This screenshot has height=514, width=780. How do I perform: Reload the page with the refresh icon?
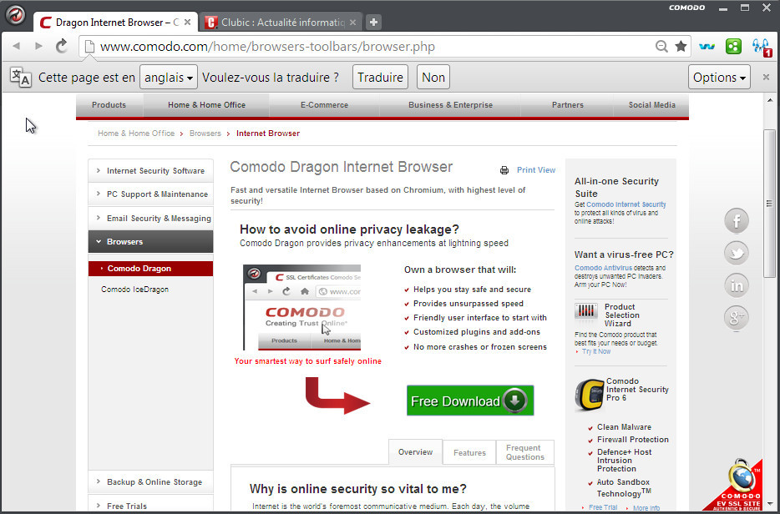[61, 46]
